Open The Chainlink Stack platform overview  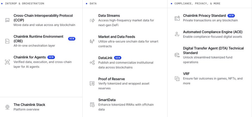[x=29, y=105]
